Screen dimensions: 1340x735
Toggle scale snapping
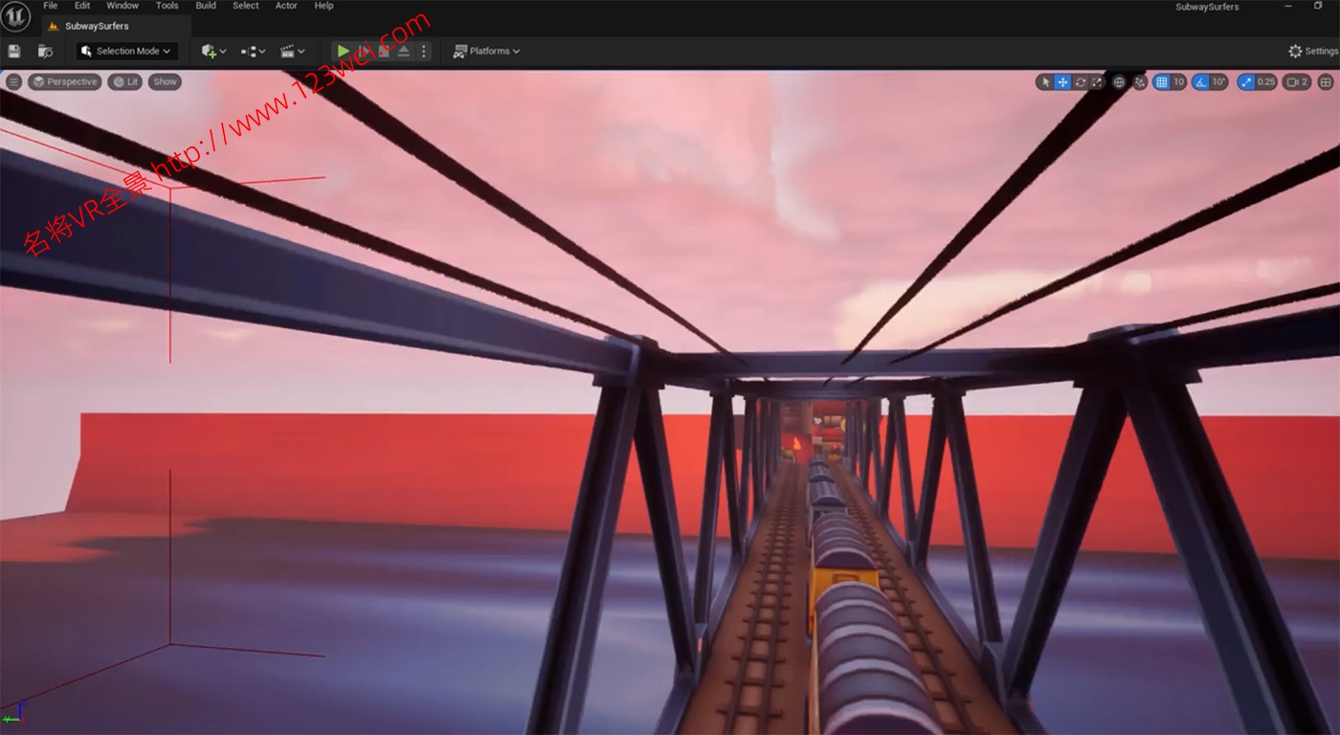pos(1246,82)
